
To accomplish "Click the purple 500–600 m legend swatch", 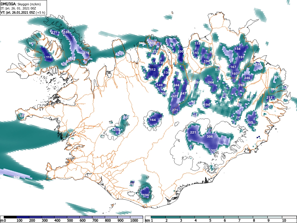I will 73,217.
